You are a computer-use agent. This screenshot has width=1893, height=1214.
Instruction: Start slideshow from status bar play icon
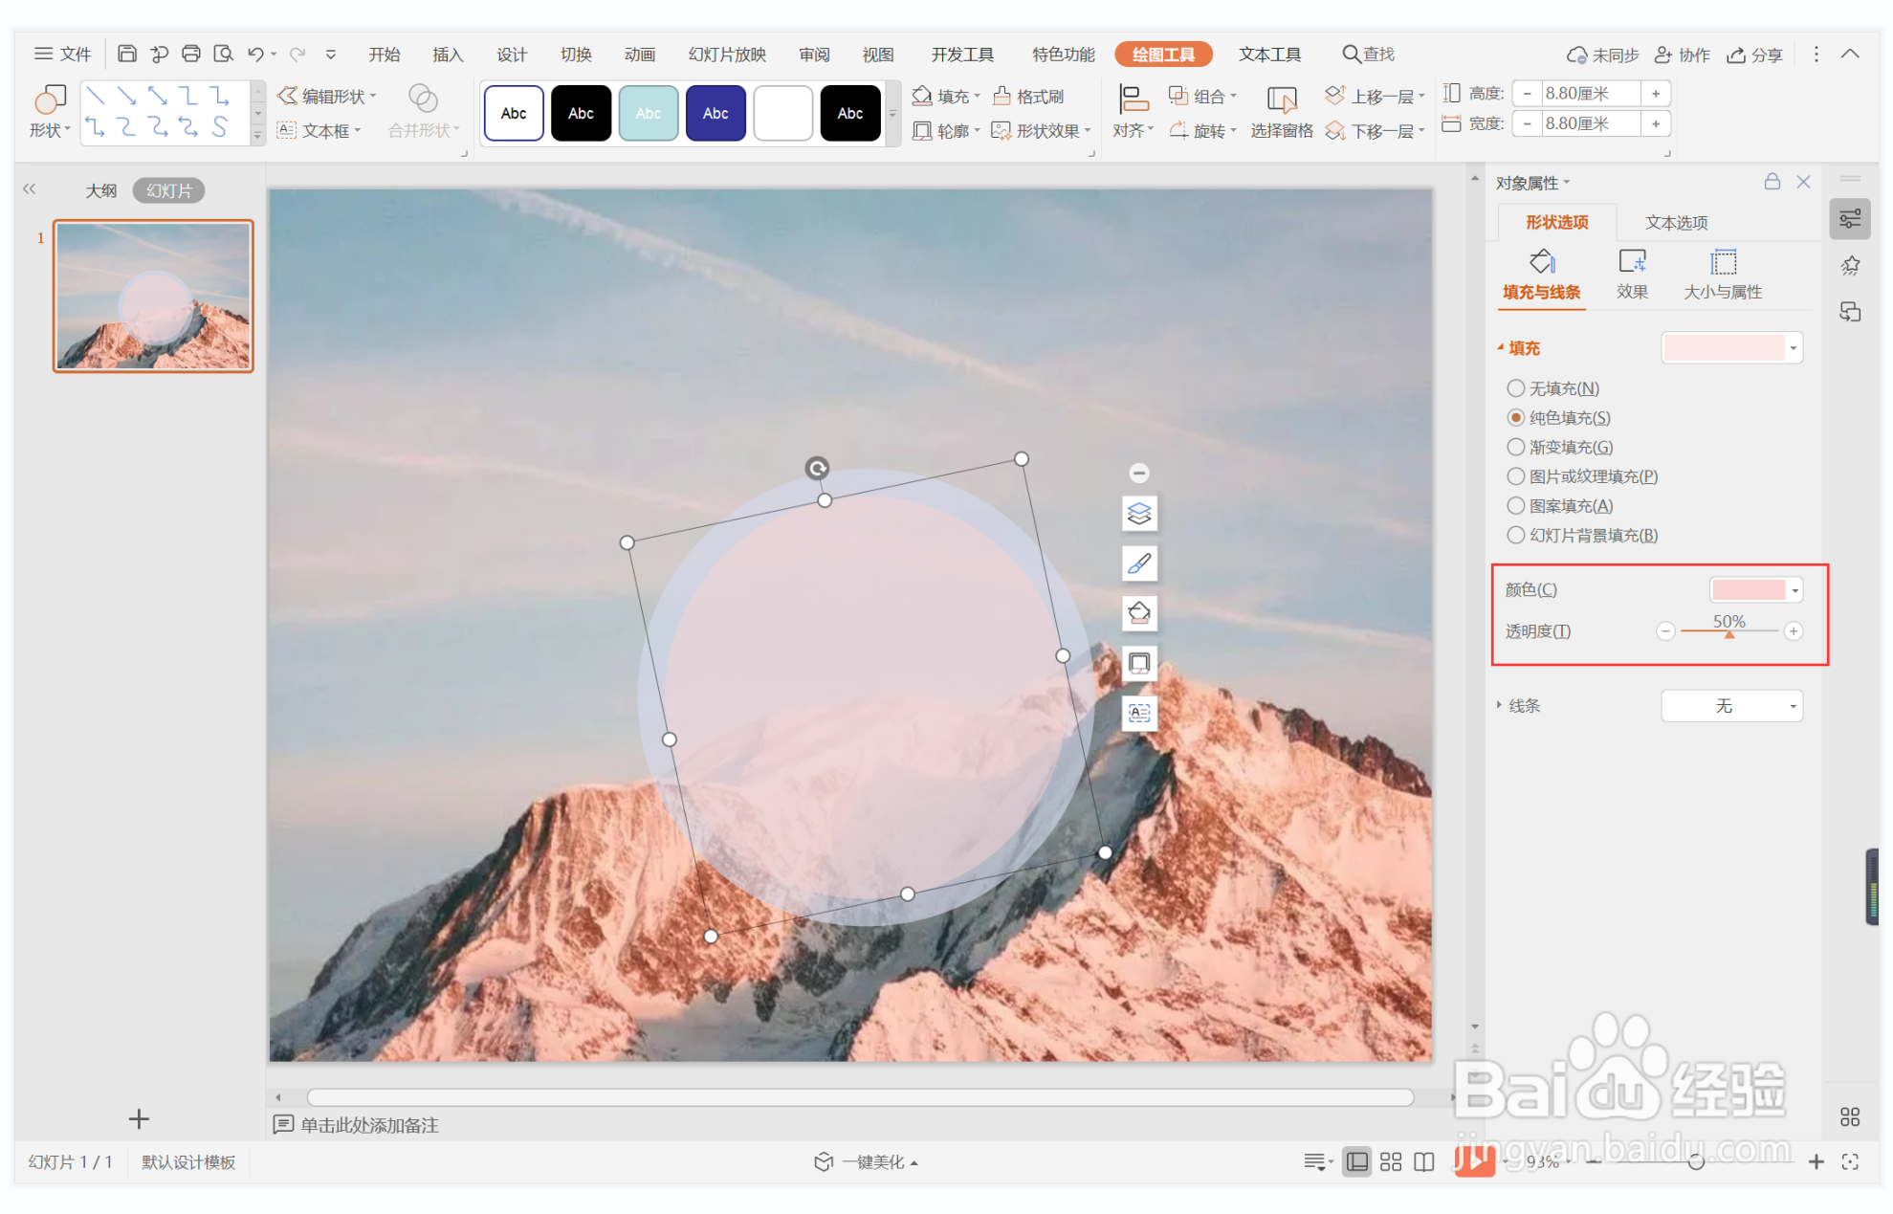[1474, 1160]
